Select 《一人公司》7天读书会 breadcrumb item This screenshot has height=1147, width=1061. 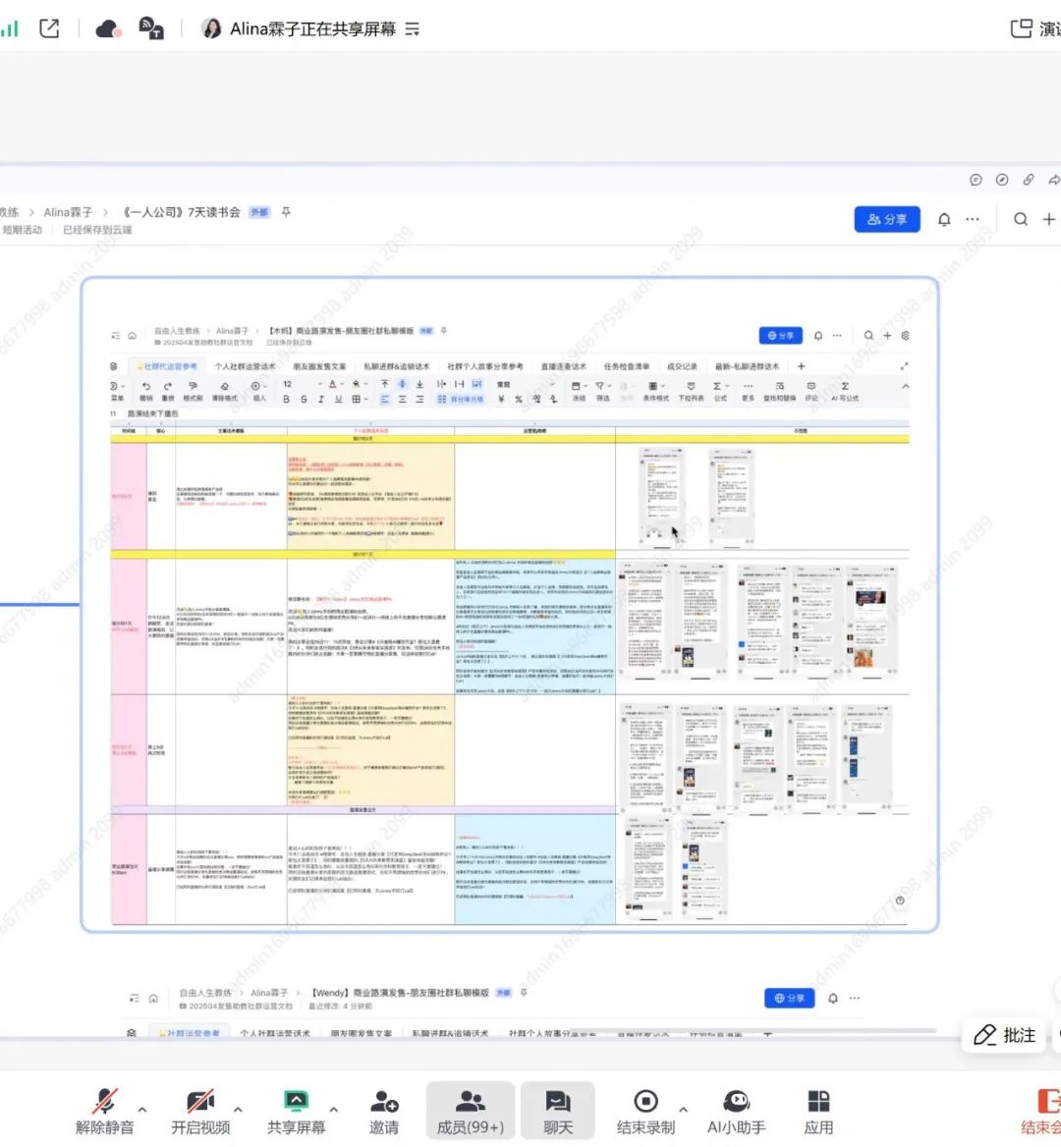[182, 212]
